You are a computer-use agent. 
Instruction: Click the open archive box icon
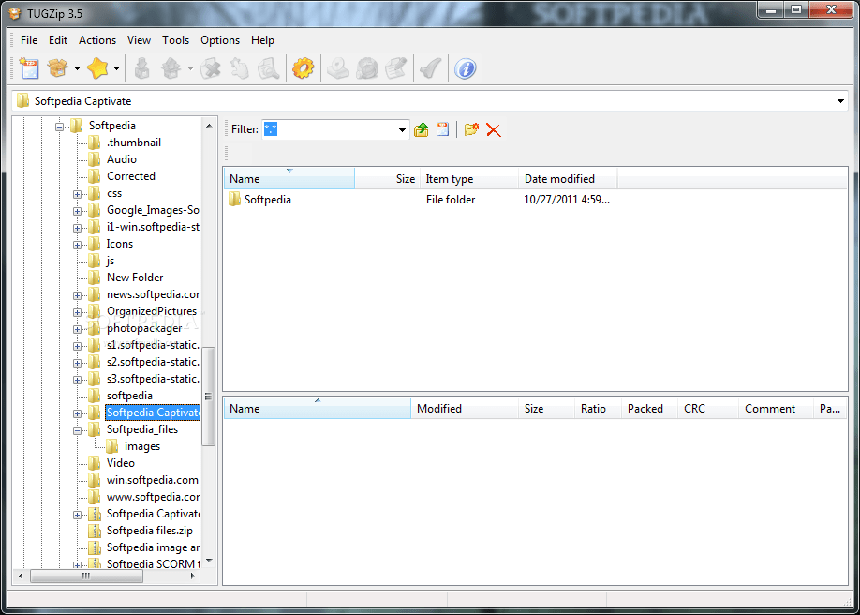click(58, 68)
